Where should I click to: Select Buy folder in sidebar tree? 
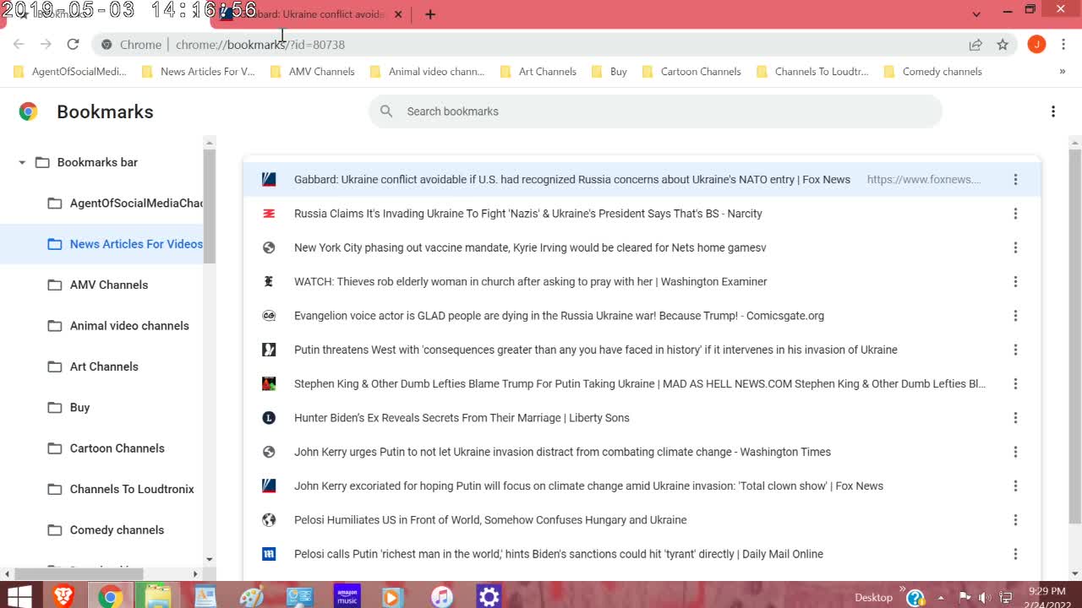click(x=68, y=407)
